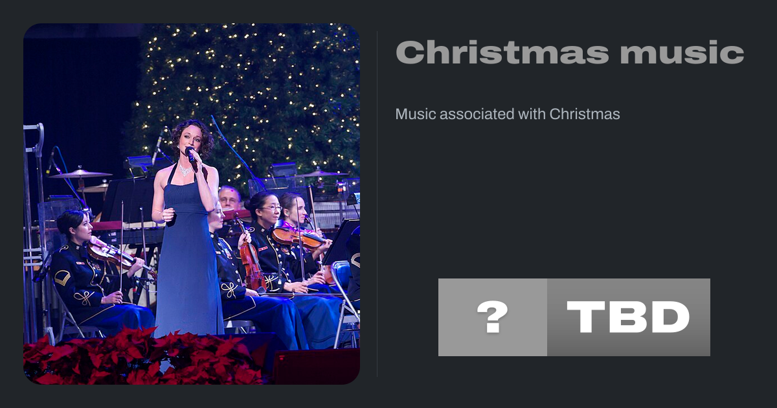
Task: Click the singer's necklace
Action: [x=185, y=170]
